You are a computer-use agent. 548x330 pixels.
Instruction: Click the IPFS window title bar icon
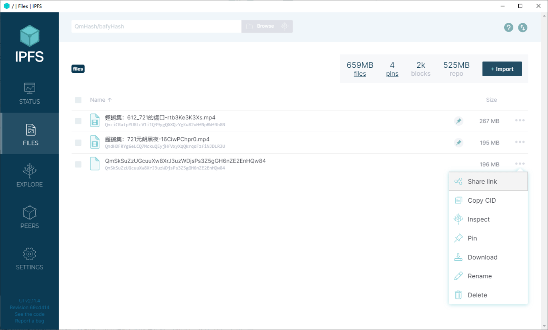pos(6,6)
